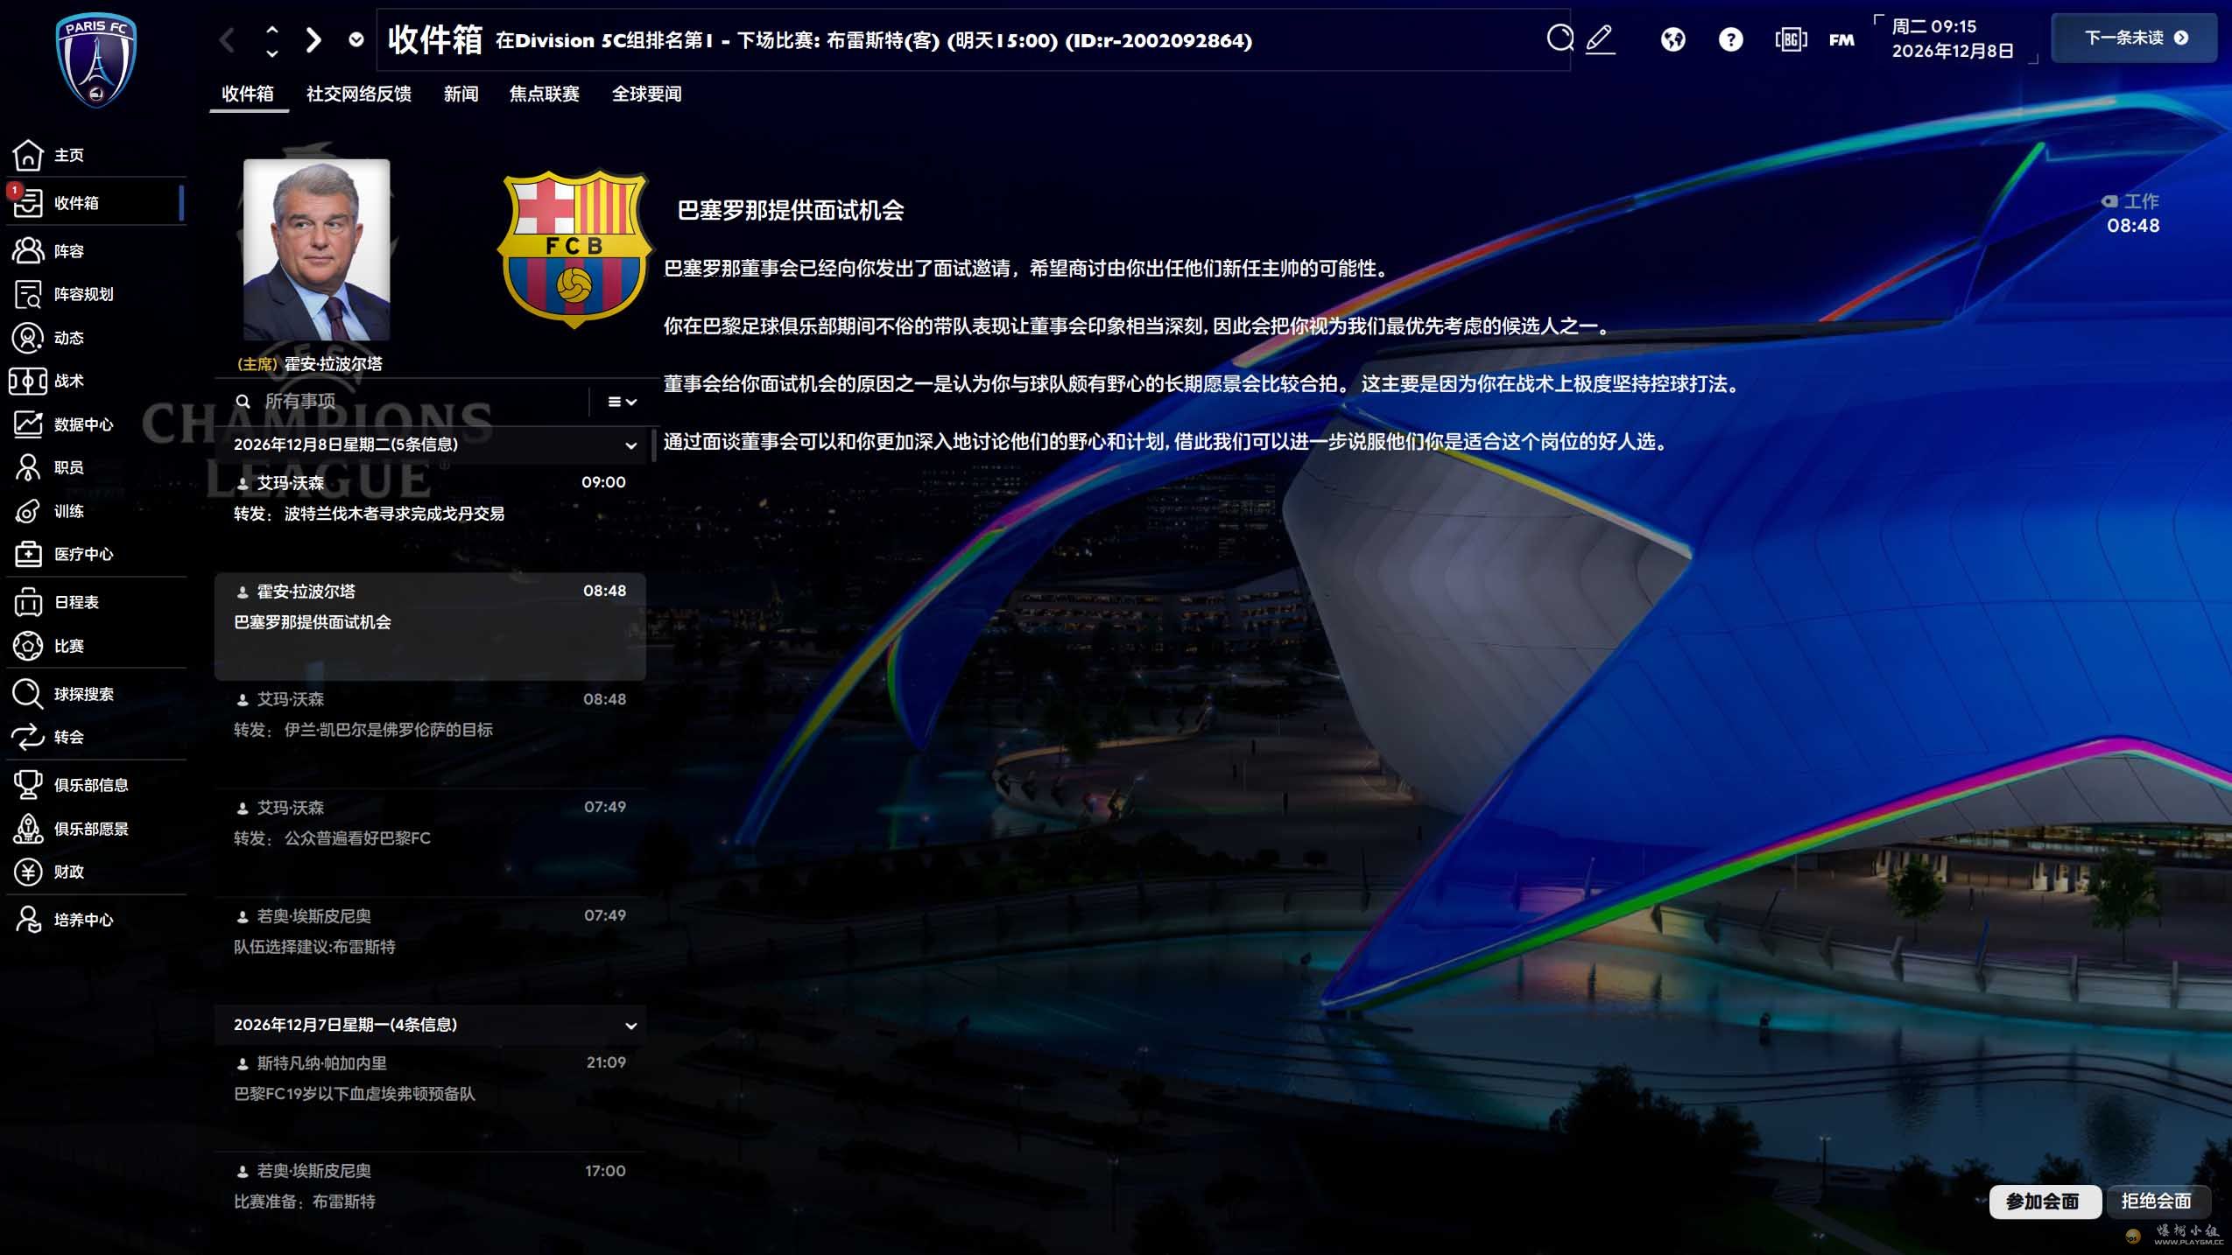Viewport: 2232px width, 1255px height.
Task: Collapse the 2026年12月8日 message group
Action: (630, 445)
